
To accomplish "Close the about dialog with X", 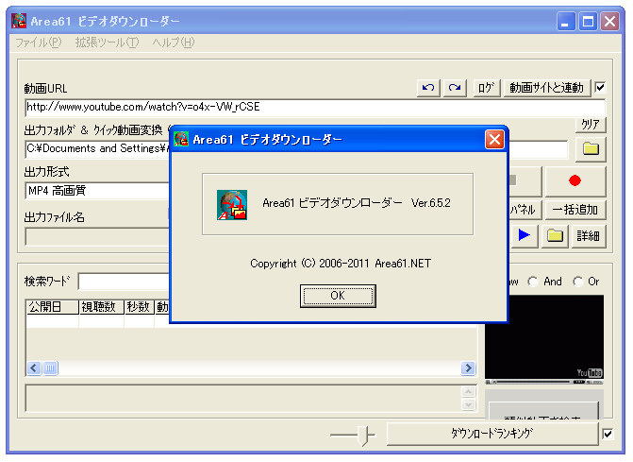I will 494,140.
